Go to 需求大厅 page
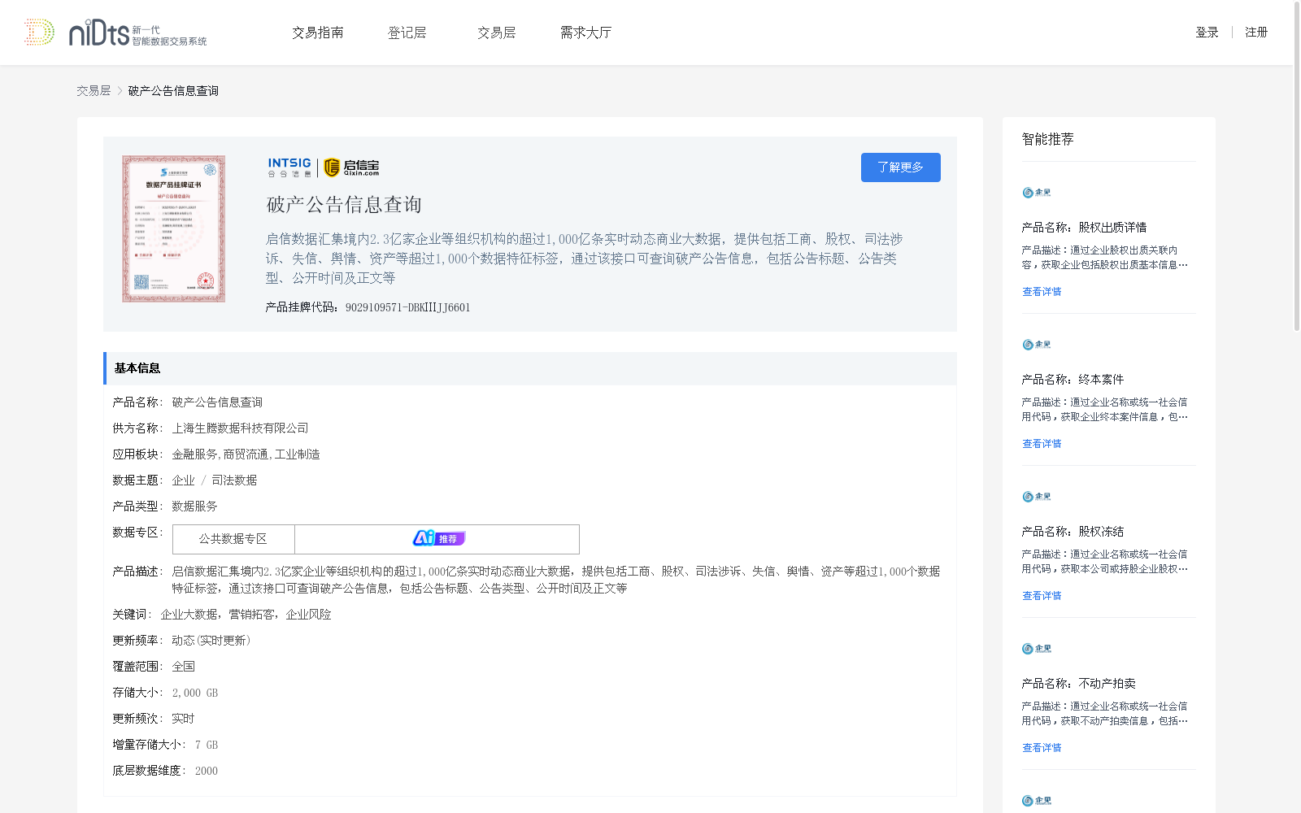The width and height of the screenshot is (1301, 813). pos(585,33)
